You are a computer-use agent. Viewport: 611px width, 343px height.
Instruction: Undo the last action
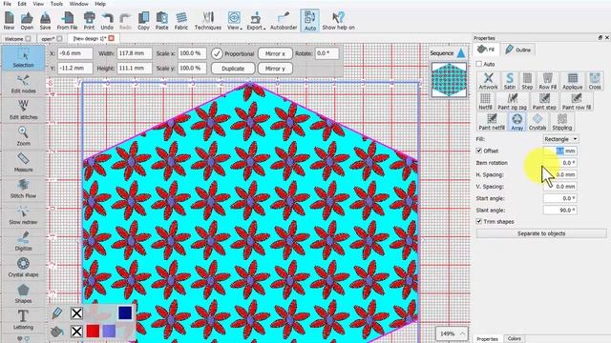[107, 21]
